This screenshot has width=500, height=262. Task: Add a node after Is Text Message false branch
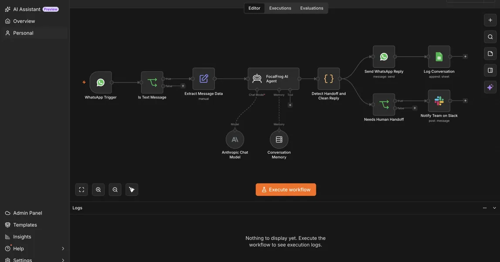click(x=183, y=86)
